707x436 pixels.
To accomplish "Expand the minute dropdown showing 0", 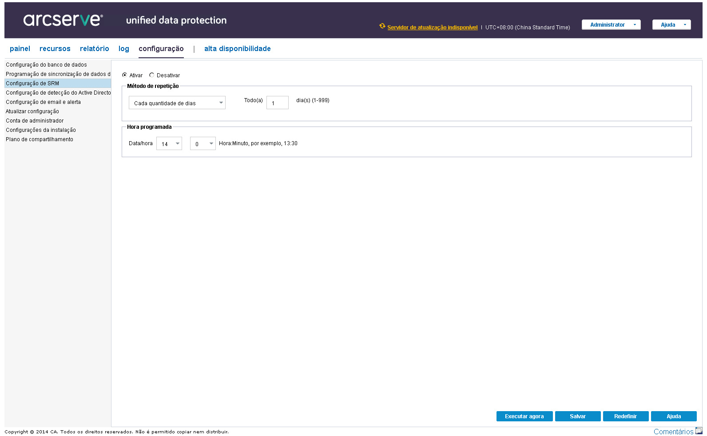I will pos(203,144).
